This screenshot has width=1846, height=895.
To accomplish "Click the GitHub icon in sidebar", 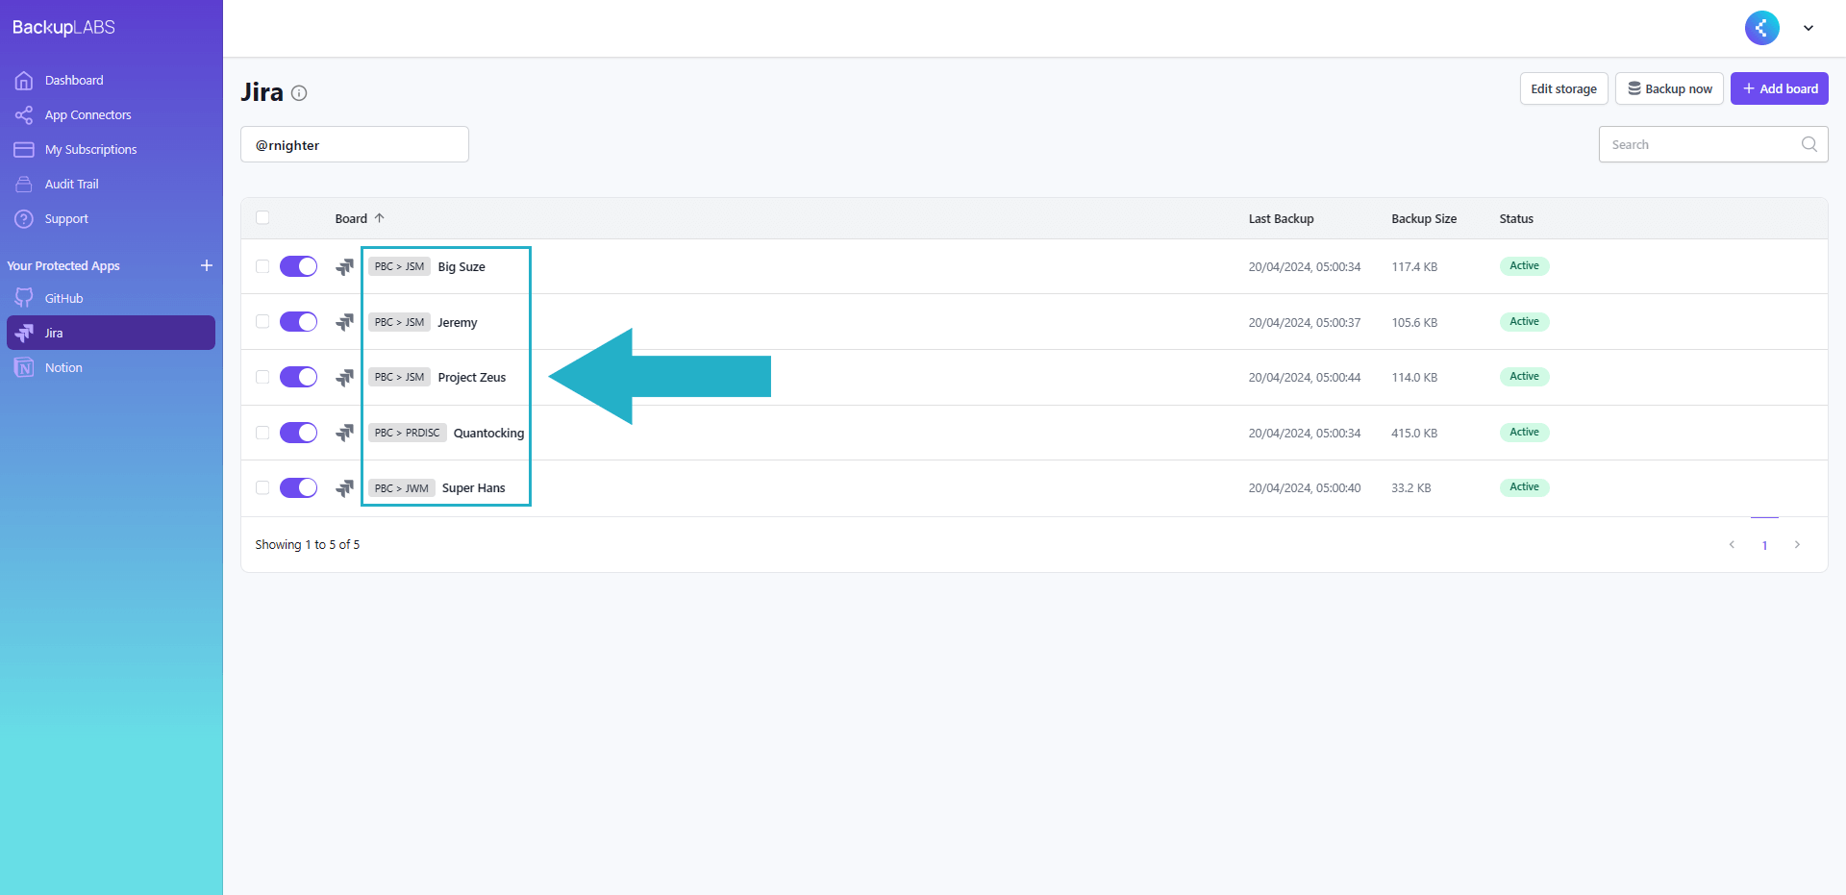I will click(x=24, y=299).
